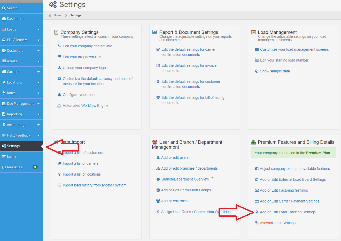
Task: Open the Dashboard sidebar item
Action: click(21, 19)
